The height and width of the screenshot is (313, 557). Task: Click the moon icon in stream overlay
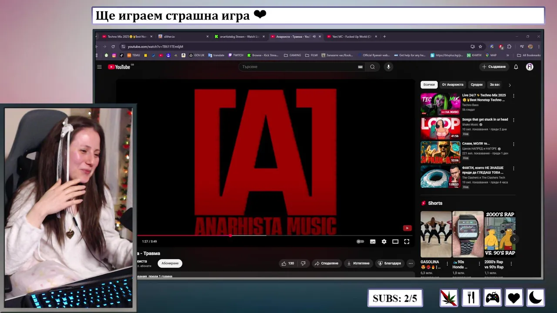(536, 298)
